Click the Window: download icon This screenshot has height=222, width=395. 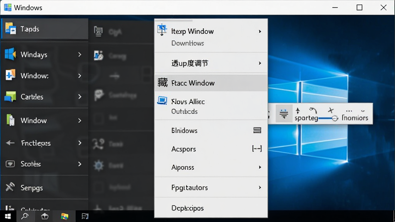[x=10, y=75]
